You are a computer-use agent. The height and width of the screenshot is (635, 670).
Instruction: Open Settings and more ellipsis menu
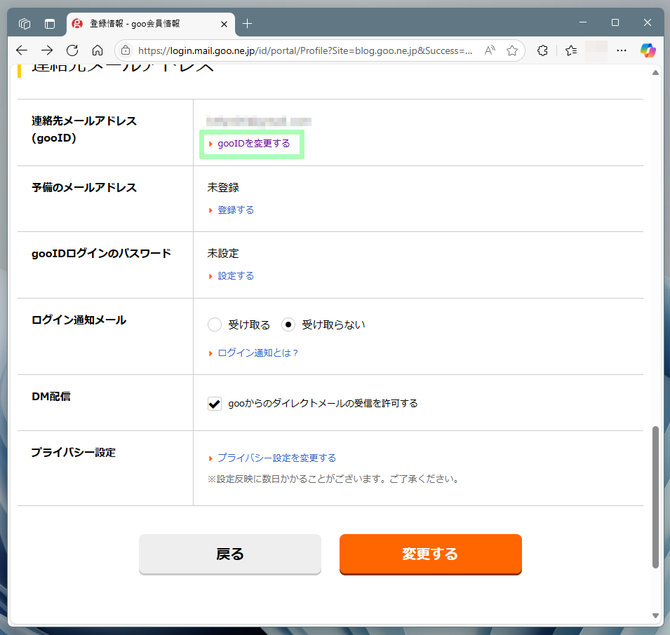tap(622, 50)
